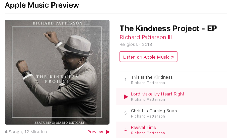Click artist name under Christ Is Coming Soon
This screenshot has height=140, width=227.
pos(148,116)
